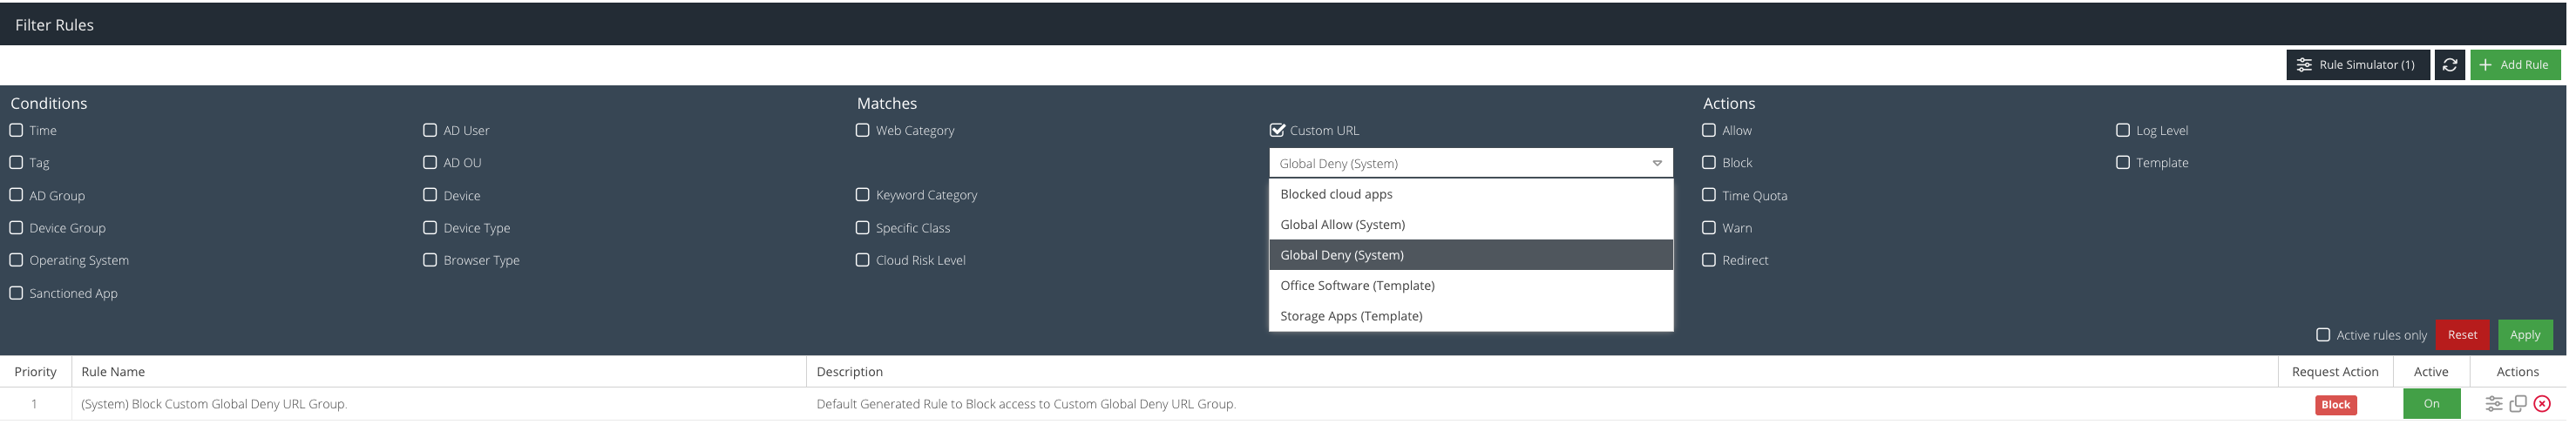Click the duplicate rule icon

click(2517, 404)
